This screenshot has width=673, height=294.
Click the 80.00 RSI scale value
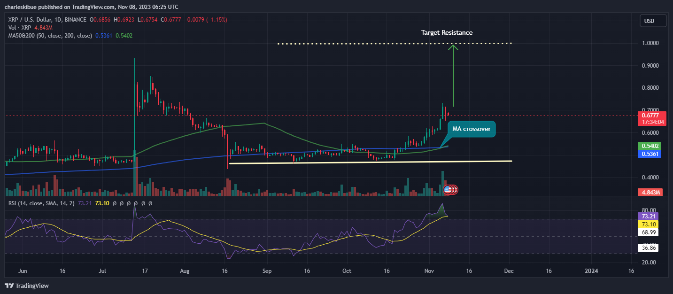point(650,210)
